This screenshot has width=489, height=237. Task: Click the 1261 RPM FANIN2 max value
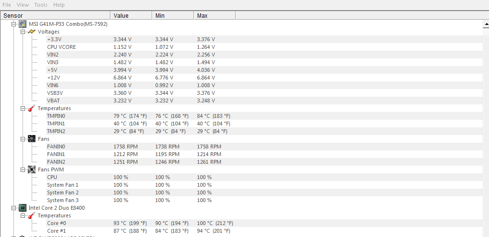click(x=209, y=162)
